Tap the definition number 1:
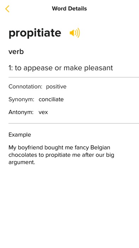This screenshot has width=139, height=248. coord(11,68)
